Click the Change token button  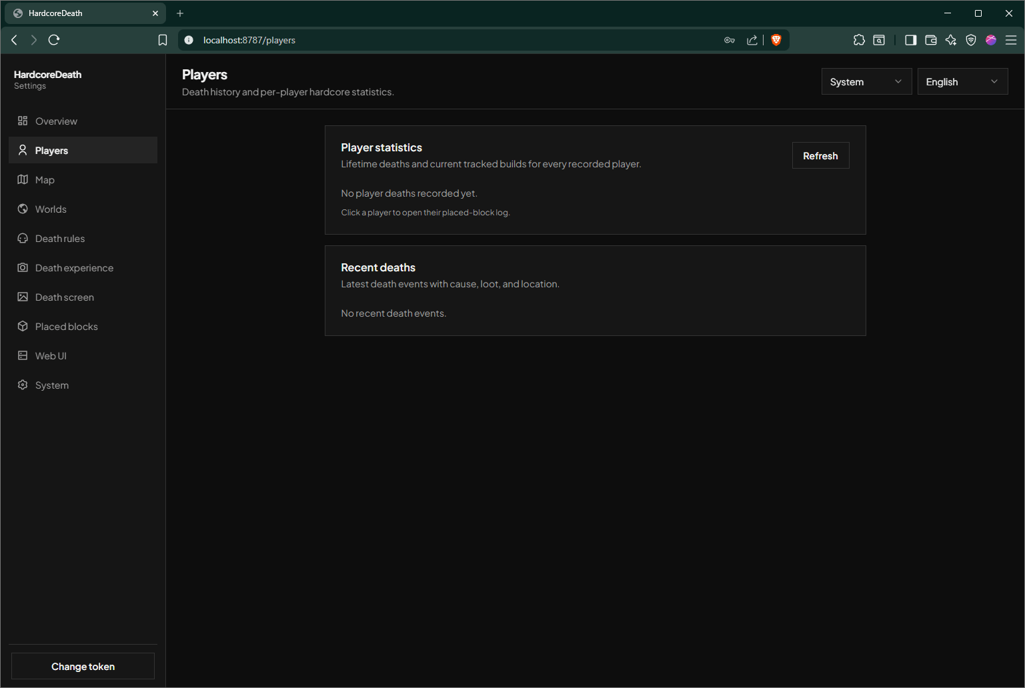click(x=83, y=666)
